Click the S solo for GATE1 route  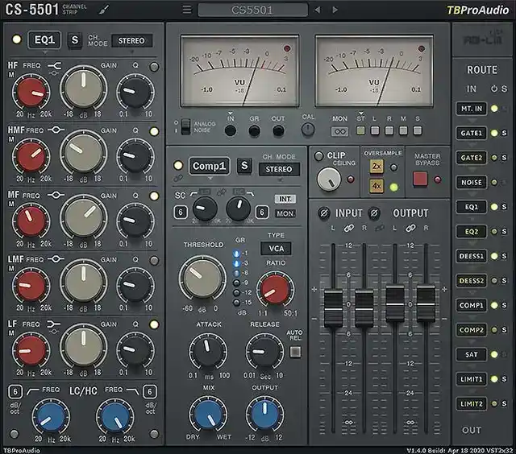[504, 133]
